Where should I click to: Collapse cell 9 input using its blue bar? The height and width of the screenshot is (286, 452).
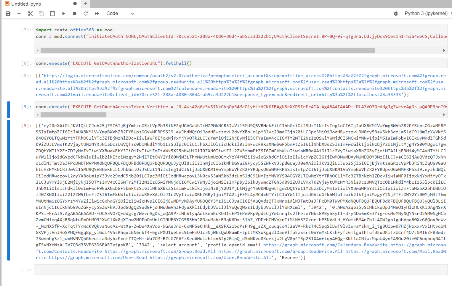point(9,109)
